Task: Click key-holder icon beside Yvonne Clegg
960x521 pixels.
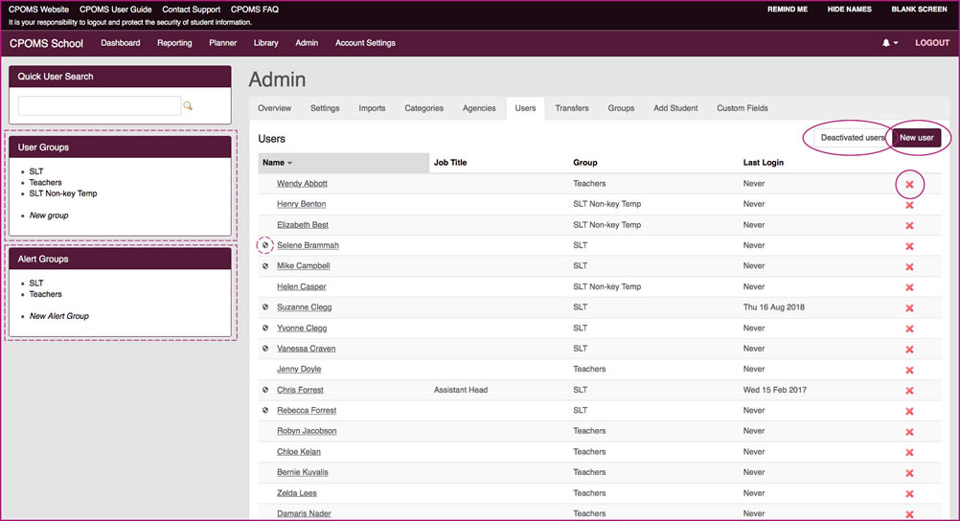Action: point(265,328)
